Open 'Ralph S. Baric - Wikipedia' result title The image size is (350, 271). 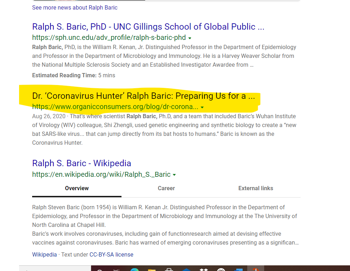82,163
